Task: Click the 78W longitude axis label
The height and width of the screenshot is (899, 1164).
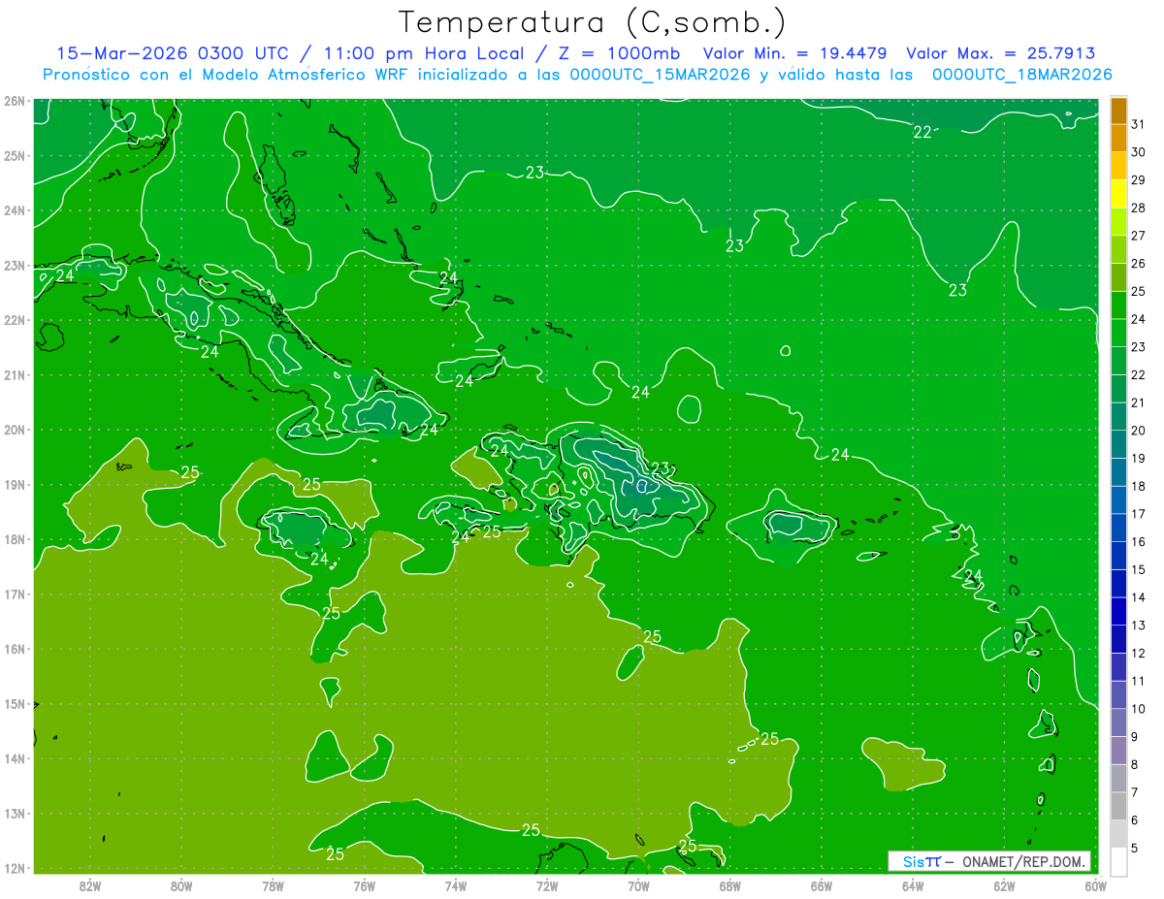Action: tap(273, 884)
